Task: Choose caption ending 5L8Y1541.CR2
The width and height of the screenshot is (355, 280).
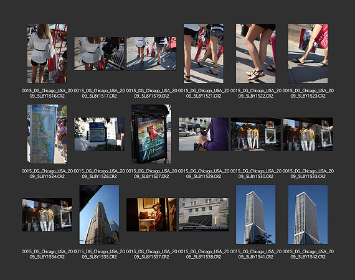Action: [256, 254]
